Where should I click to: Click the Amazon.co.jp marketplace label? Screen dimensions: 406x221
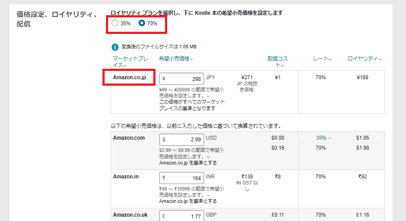[x=129, y=77]
